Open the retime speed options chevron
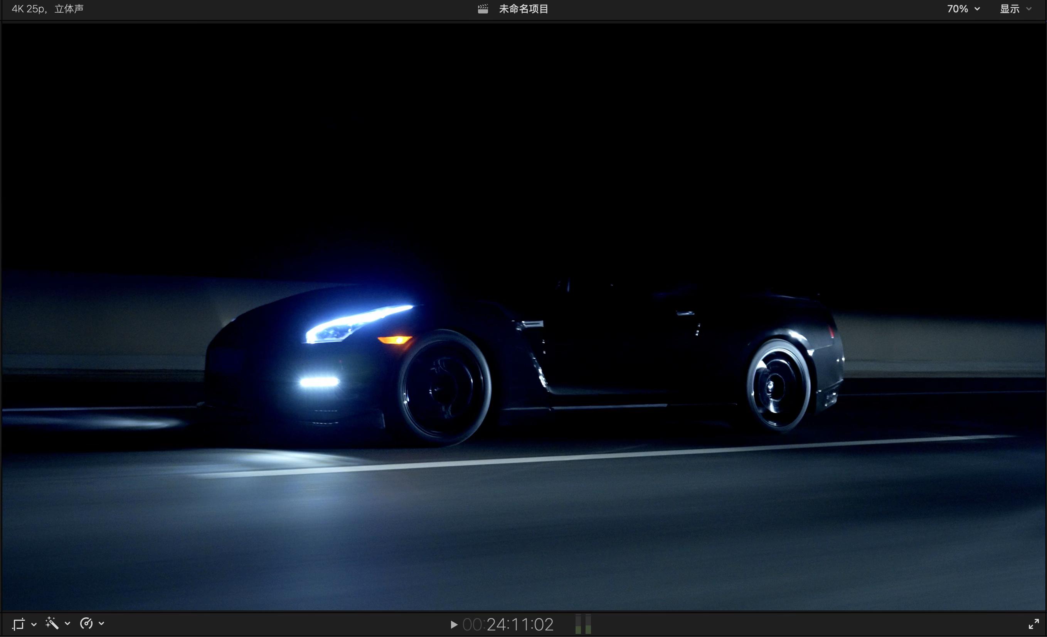This screenshot has width=1047, height=637. [x=101, y=624]
